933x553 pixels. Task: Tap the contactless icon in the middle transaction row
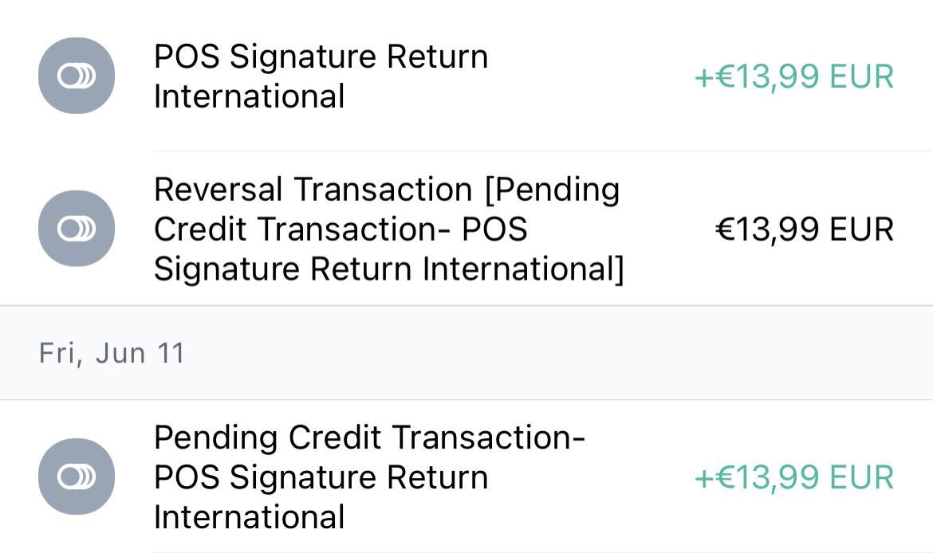pyautogui.click(x=75, y=228)
